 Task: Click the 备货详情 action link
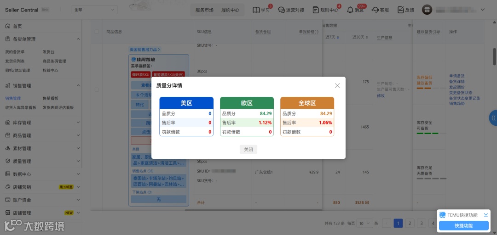point(457,82)
